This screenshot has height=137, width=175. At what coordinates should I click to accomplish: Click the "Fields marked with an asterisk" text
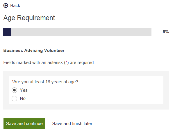(x=32, y=63)
